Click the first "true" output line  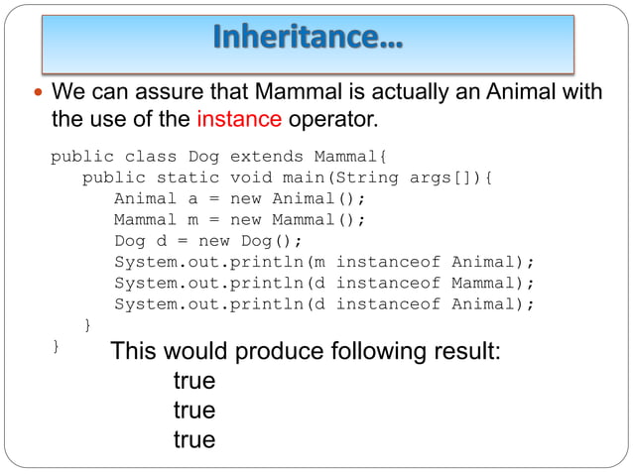(193, 381)
